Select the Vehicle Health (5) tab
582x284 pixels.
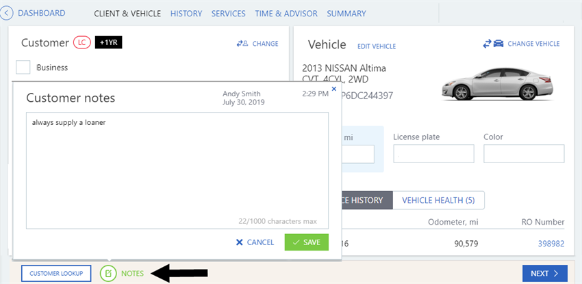tap(438, 200)
